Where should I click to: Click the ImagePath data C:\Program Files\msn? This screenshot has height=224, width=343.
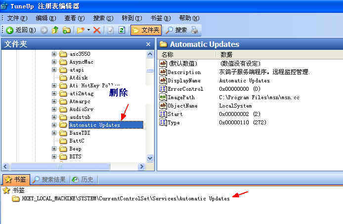[259, 97]
